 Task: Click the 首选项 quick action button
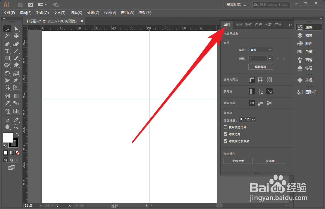point(270,161)
